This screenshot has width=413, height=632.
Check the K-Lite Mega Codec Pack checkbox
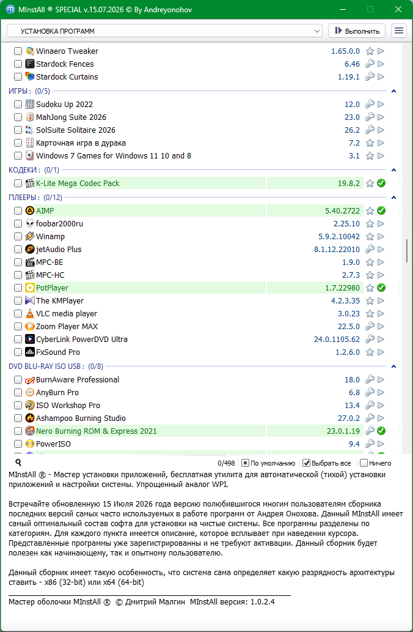click(18, 184)
